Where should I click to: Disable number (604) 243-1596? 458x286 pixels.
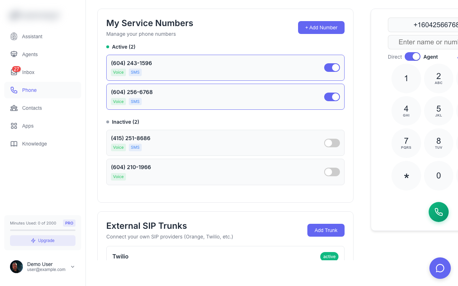click(332, 68)
